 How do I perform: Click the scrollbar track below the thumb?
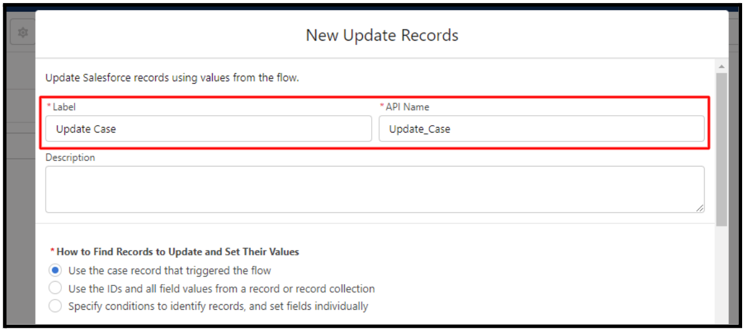click(721, 275)
